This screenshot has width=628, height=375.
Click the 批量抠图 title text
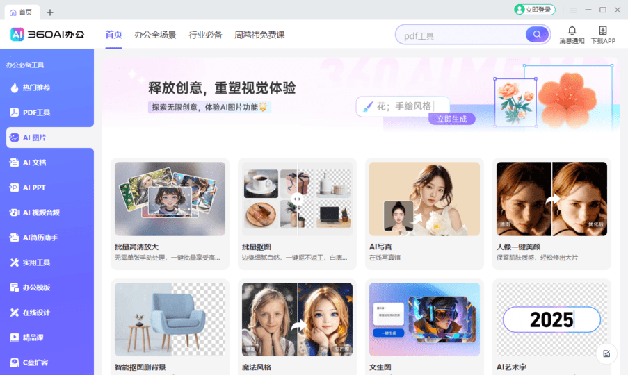pos(257,247)
